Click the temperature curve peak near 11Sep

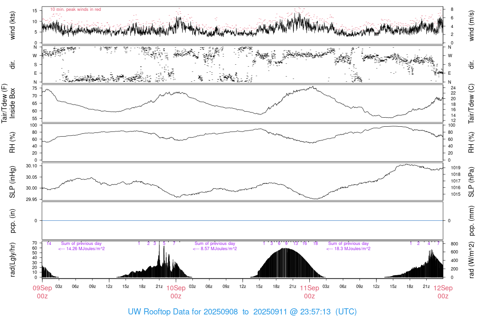[x=313, y=87]
